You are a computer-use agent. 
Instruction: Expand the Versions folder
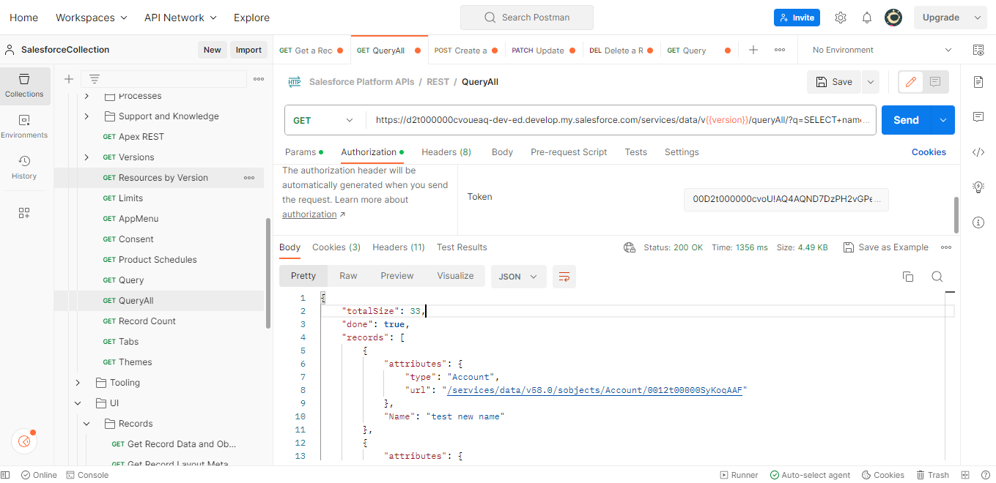pyautogui.click(x=86, y=157)
